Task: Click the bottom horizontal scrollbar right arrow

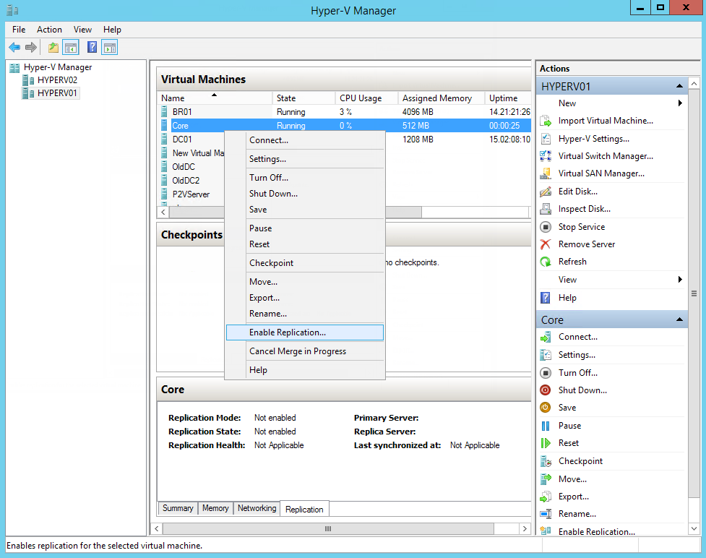Action: click(525, 528)
